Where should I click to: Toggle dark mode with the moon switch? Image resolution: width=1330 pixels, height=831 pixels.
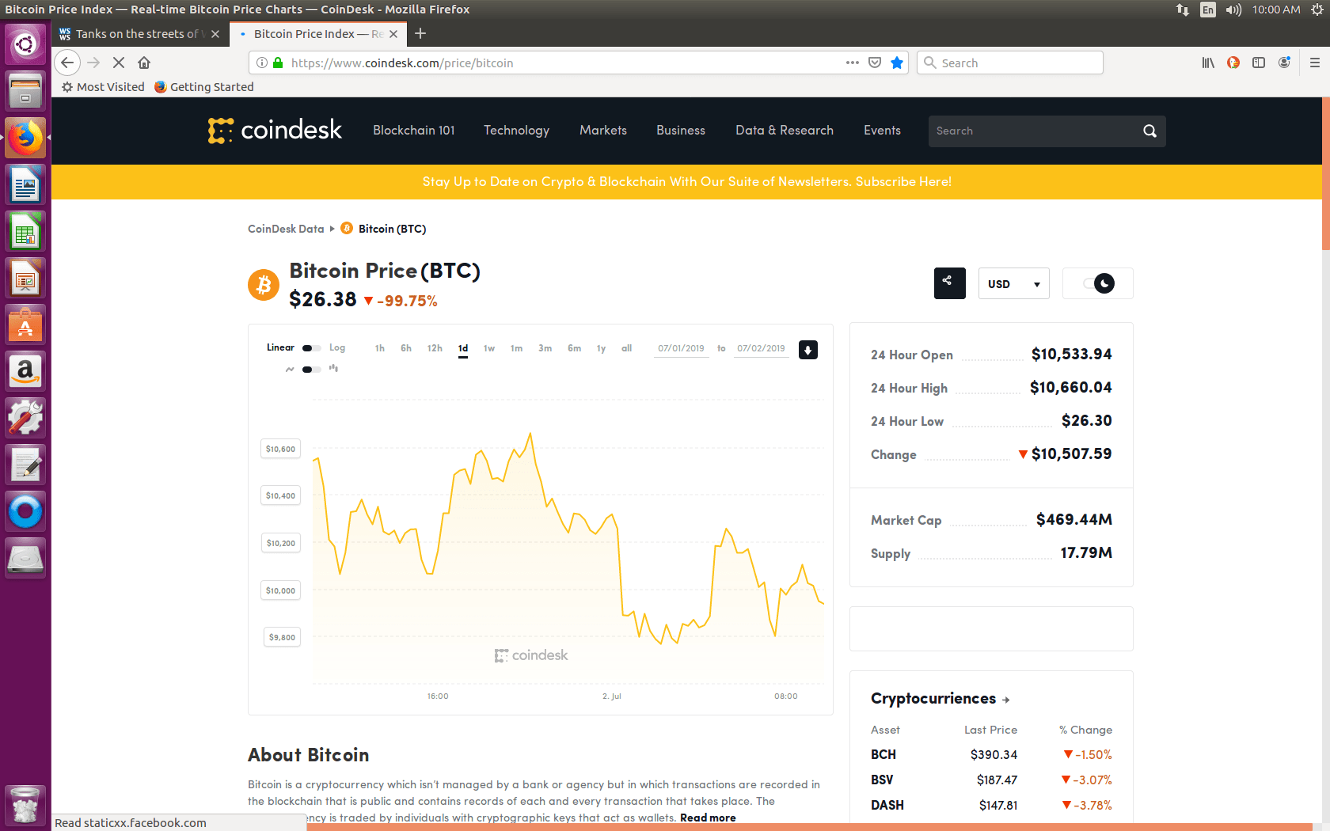(x=1098, y=283)
